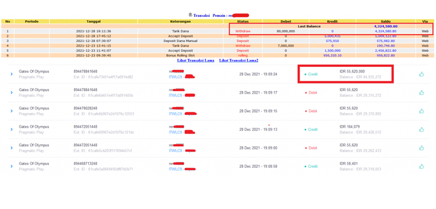The width and height of the screenshot is (436, 209).
Task: Expand the 19:09:24 Gates Of Olympus row
Action: [x=12, y=74]
